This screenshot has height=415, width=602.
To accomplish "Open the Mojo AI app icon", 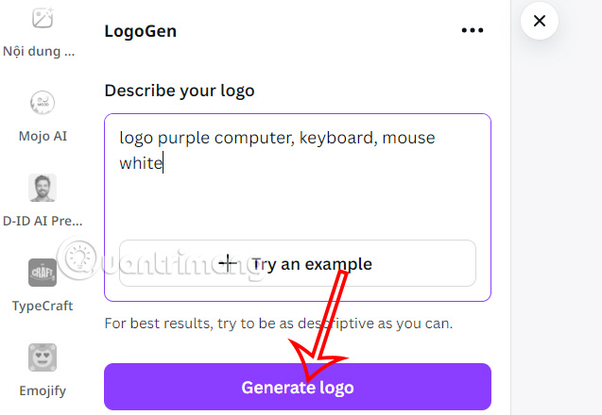I will [42, 103].
